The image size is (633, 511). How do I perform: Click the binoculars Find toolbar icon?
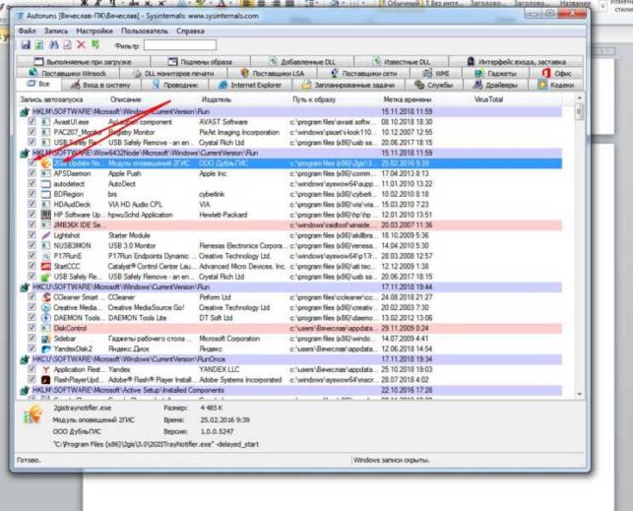click(54, 45)
